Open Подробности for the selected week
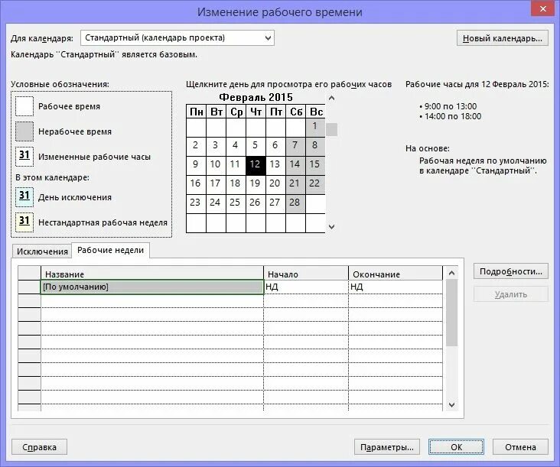 (x=511, y=271)
